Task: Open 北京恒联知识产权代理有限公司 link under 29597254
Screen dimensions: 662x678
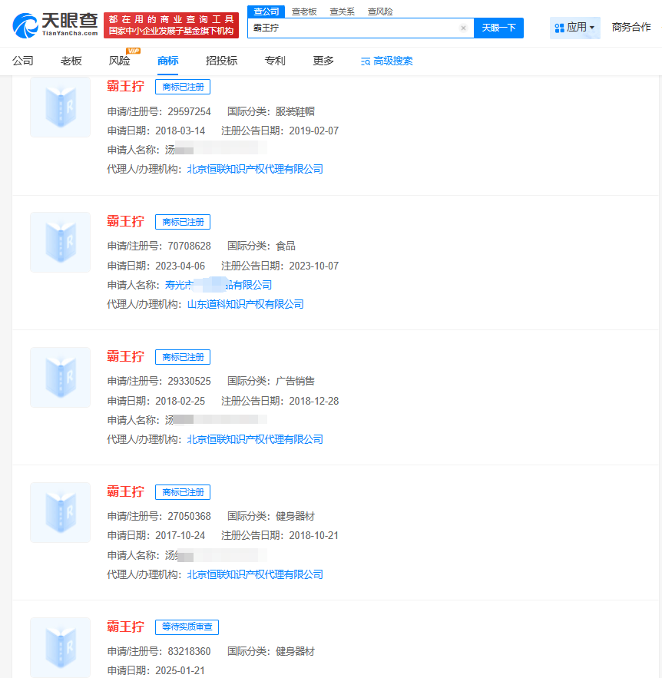Action: click(x=255, y=169)
